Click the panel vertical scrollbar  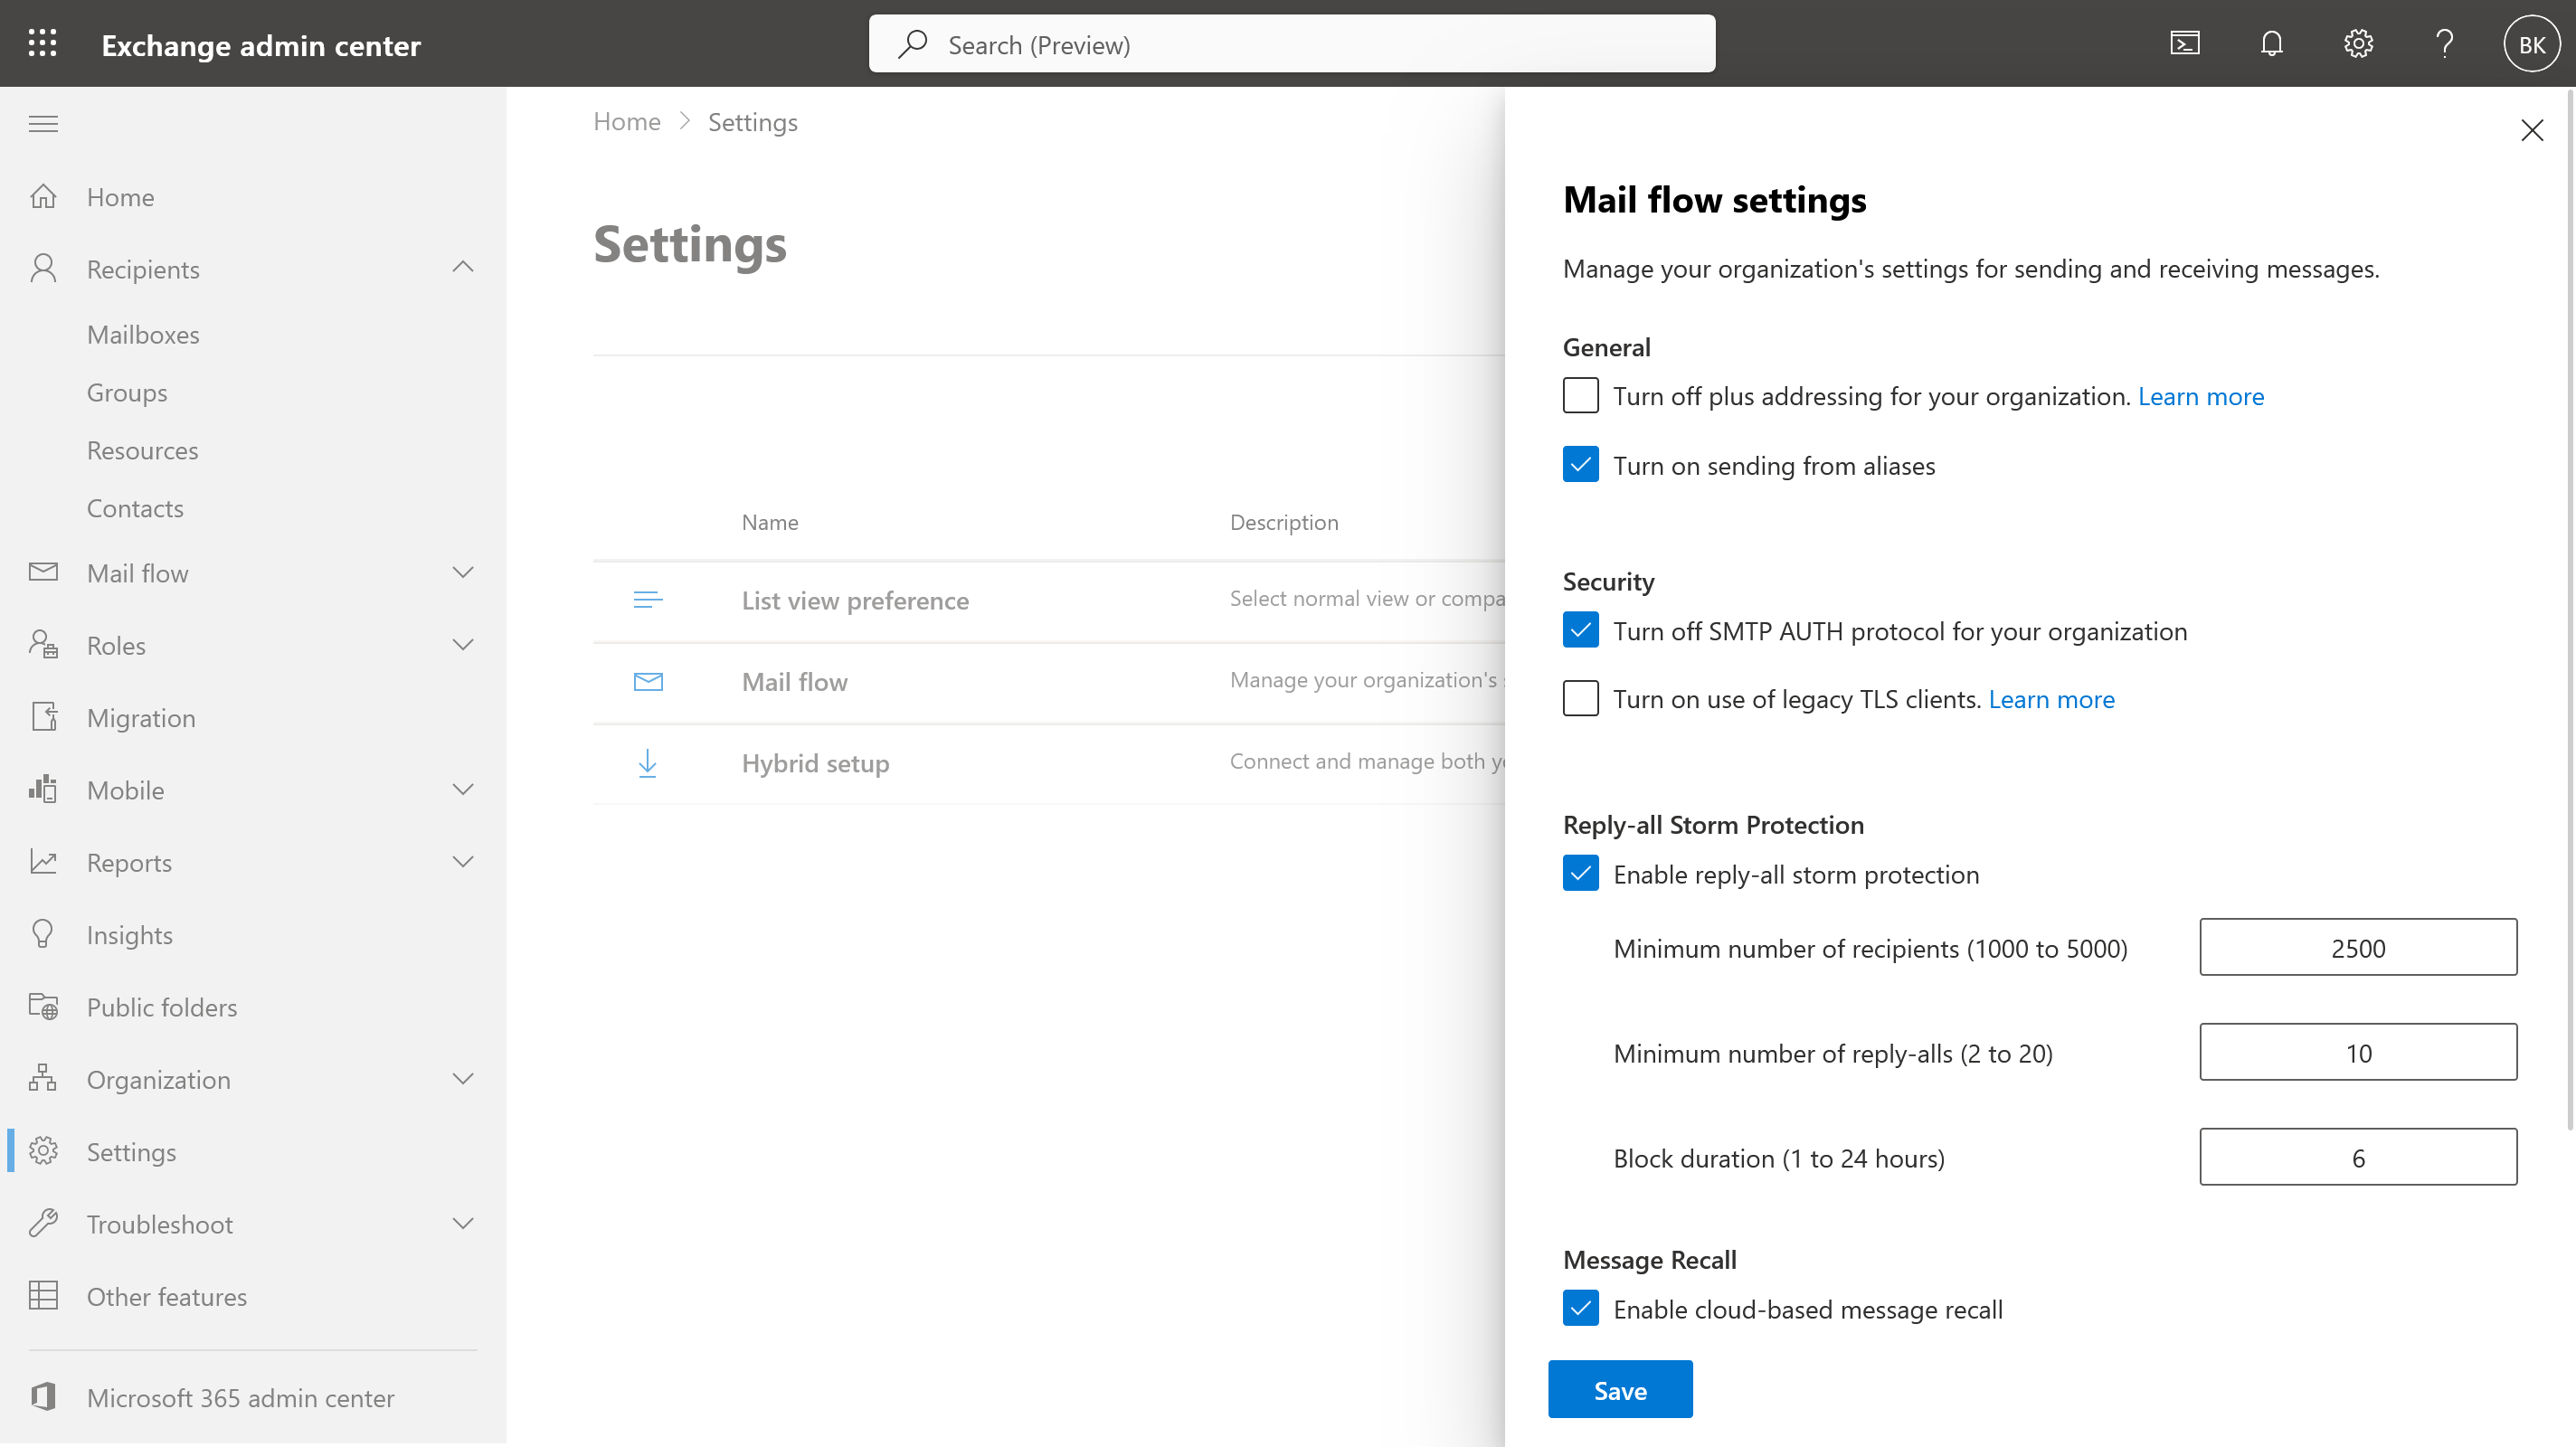2569,610
